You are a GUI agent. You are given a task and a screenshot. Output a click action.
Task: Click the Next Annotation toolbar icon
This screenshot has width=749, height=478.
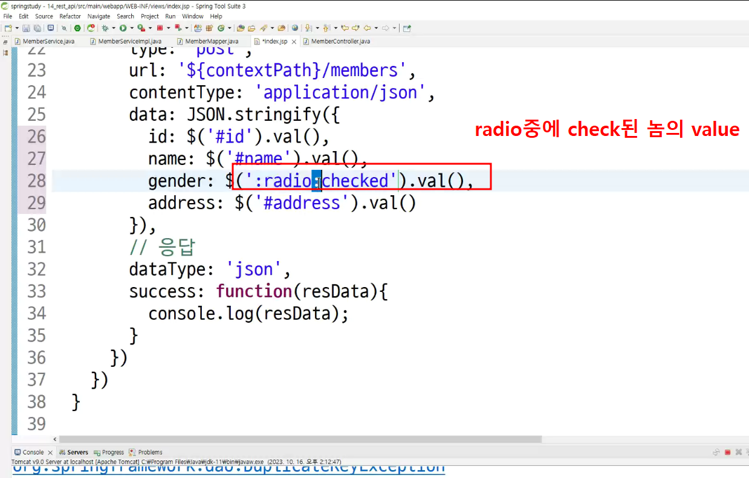point(308,28)
